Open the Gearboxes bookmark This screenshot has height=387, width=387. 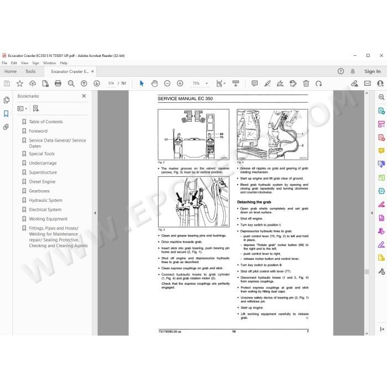(39, 191)
